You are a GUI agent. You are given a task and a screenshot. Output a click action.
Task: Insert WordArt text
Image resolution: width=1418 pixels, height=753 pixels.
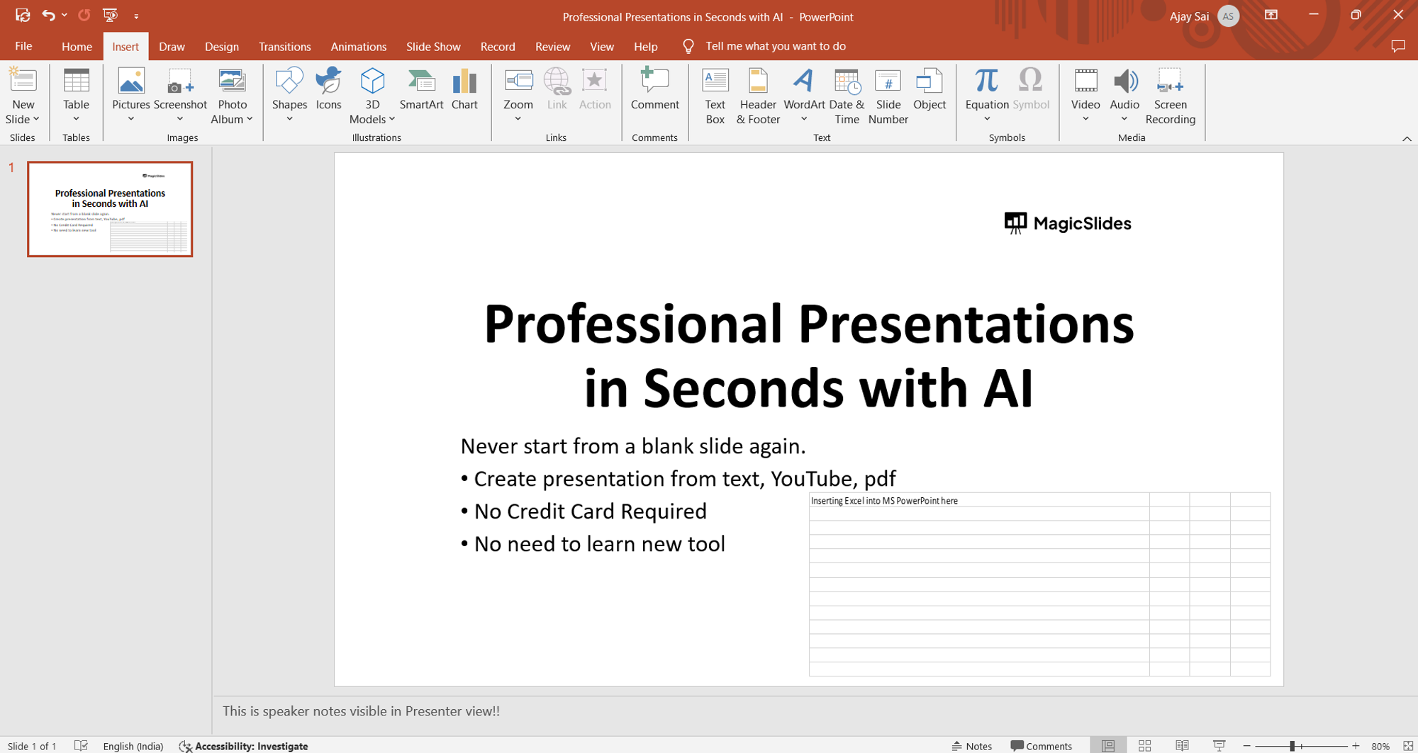(804, 96)
